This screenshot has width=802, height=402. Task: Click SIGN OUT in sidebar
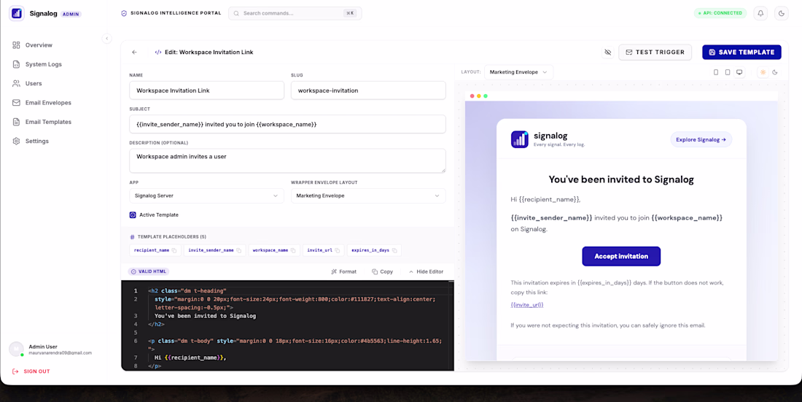click(31, 371)
